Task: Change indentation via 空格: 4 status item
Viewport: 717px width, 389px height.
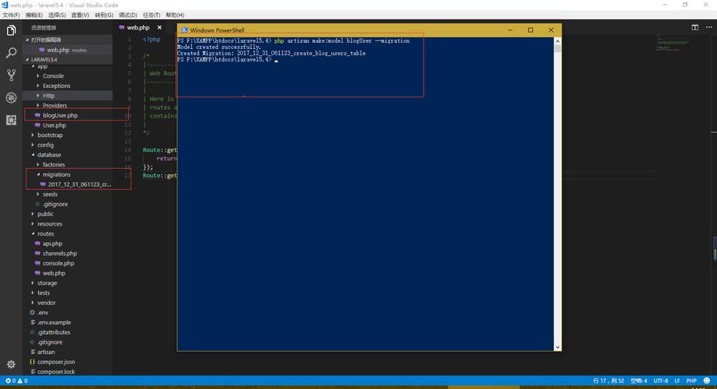Action: tap(638, 380)
